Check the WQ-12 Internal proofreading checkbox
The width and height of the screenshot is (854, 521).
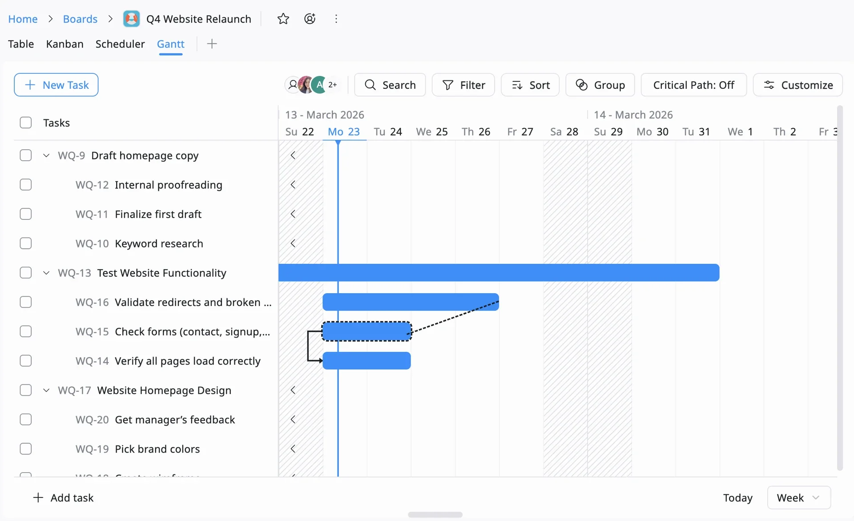pyautogui.click(x=26, y=185)
